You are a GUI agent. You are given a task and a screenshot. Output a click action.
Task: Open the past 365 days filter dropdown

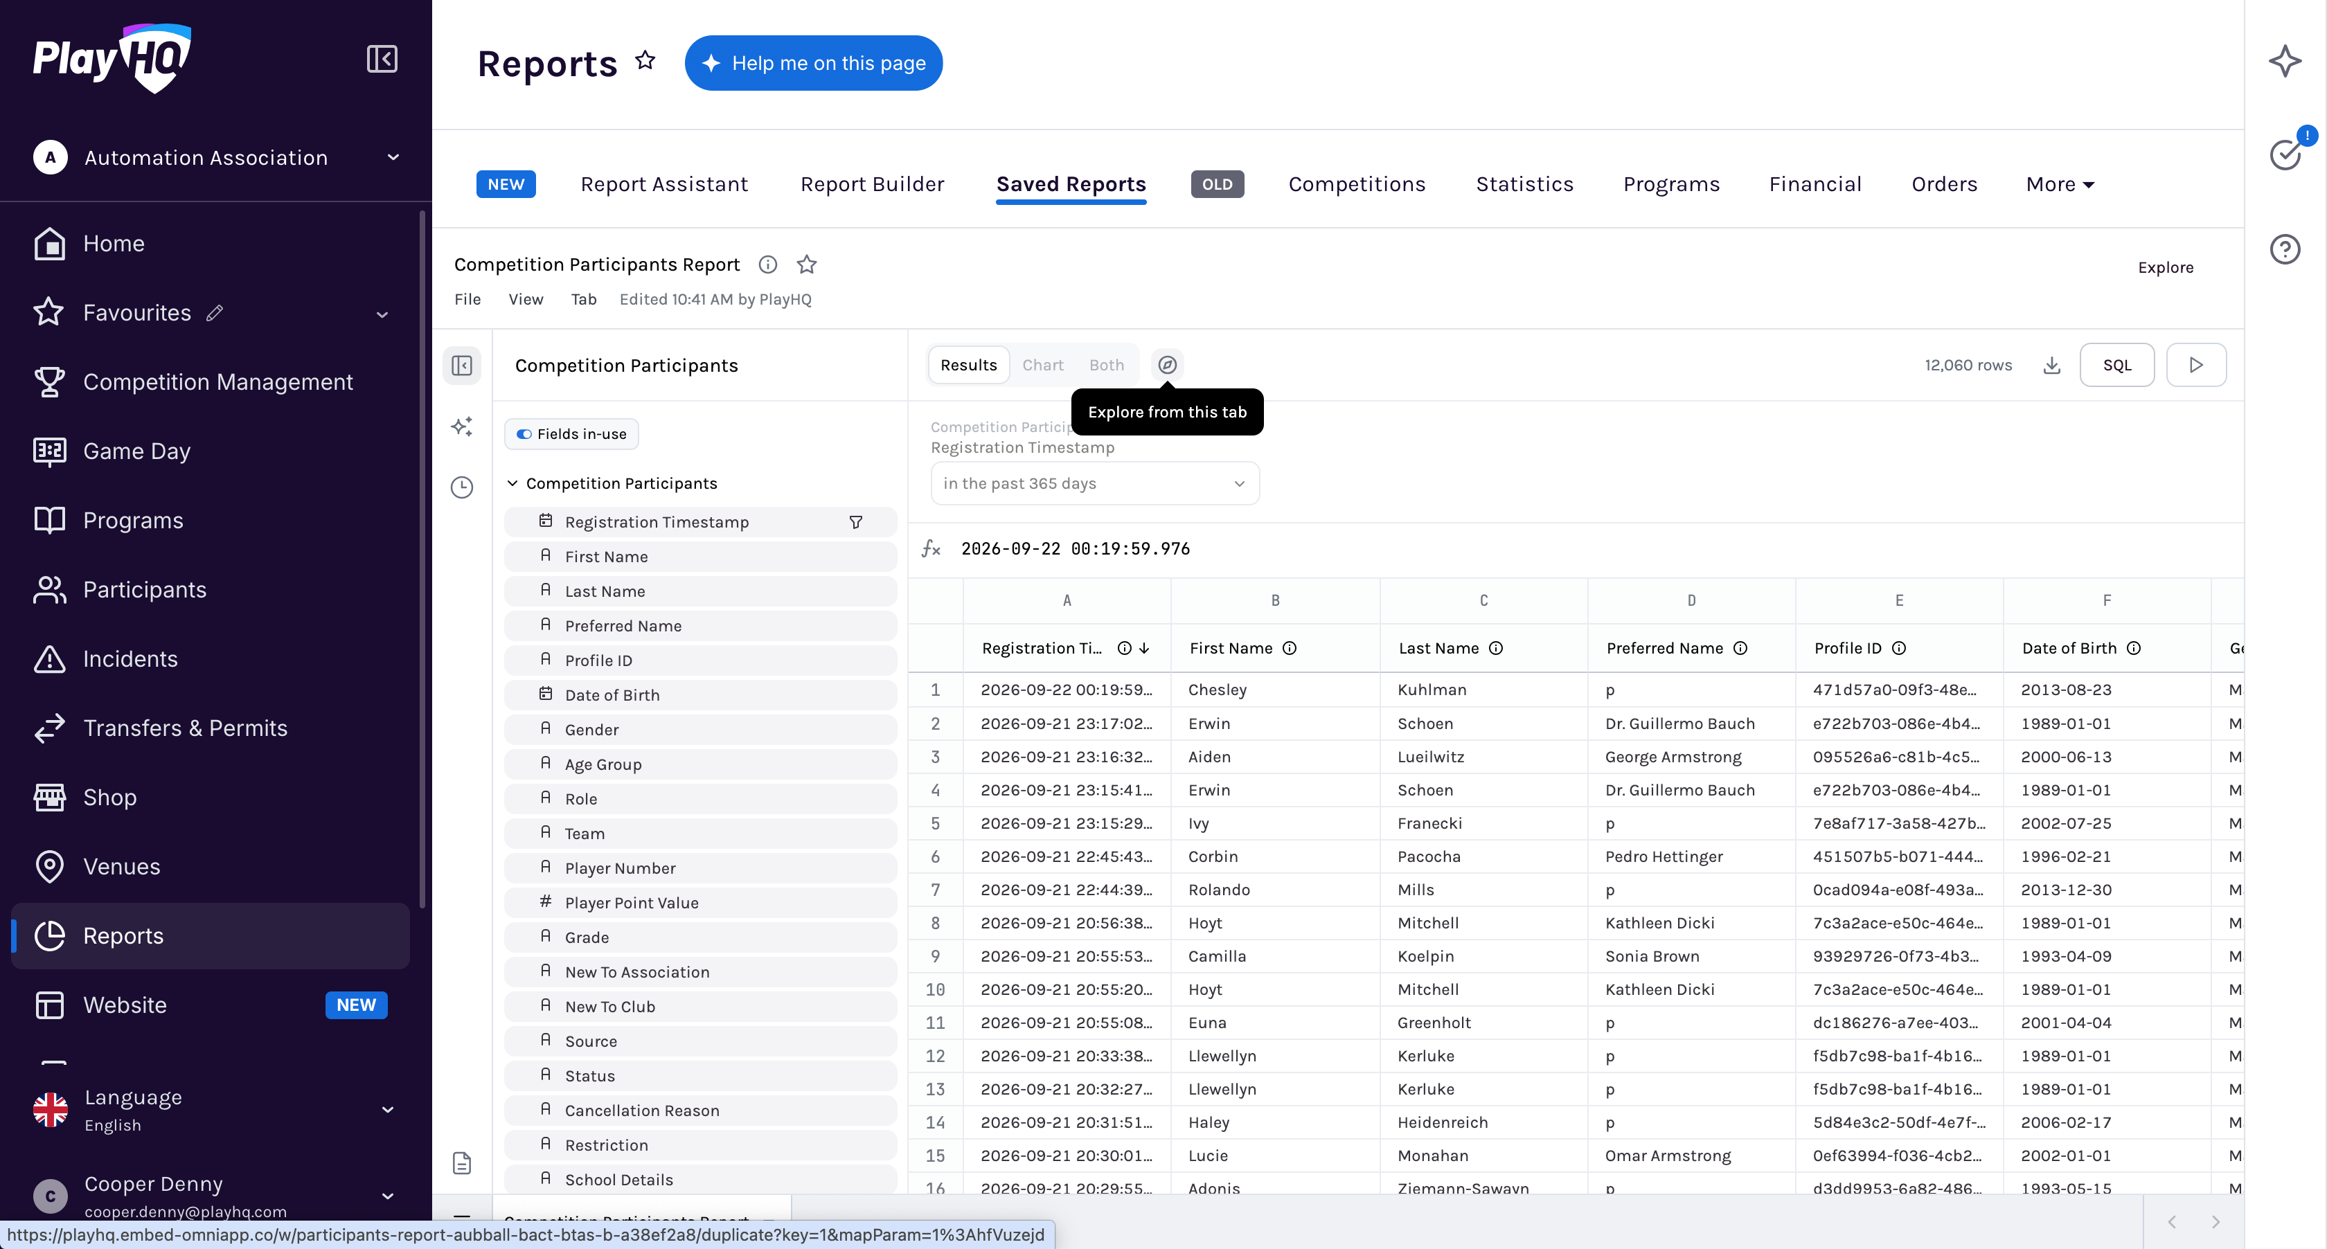pos(1095,483)
